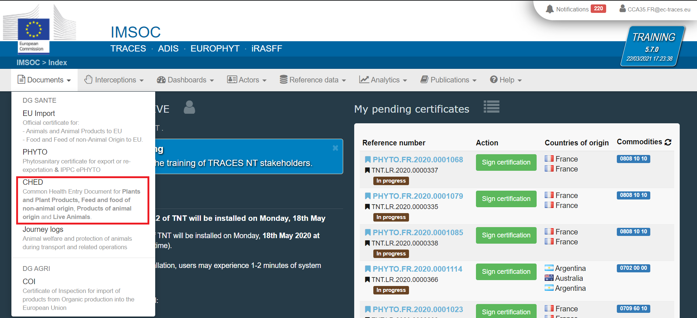This screenshot has height=318, width=697.
Task: Sign certification for PHYTO.FR.2020.0001068
Action: [506, 162]
